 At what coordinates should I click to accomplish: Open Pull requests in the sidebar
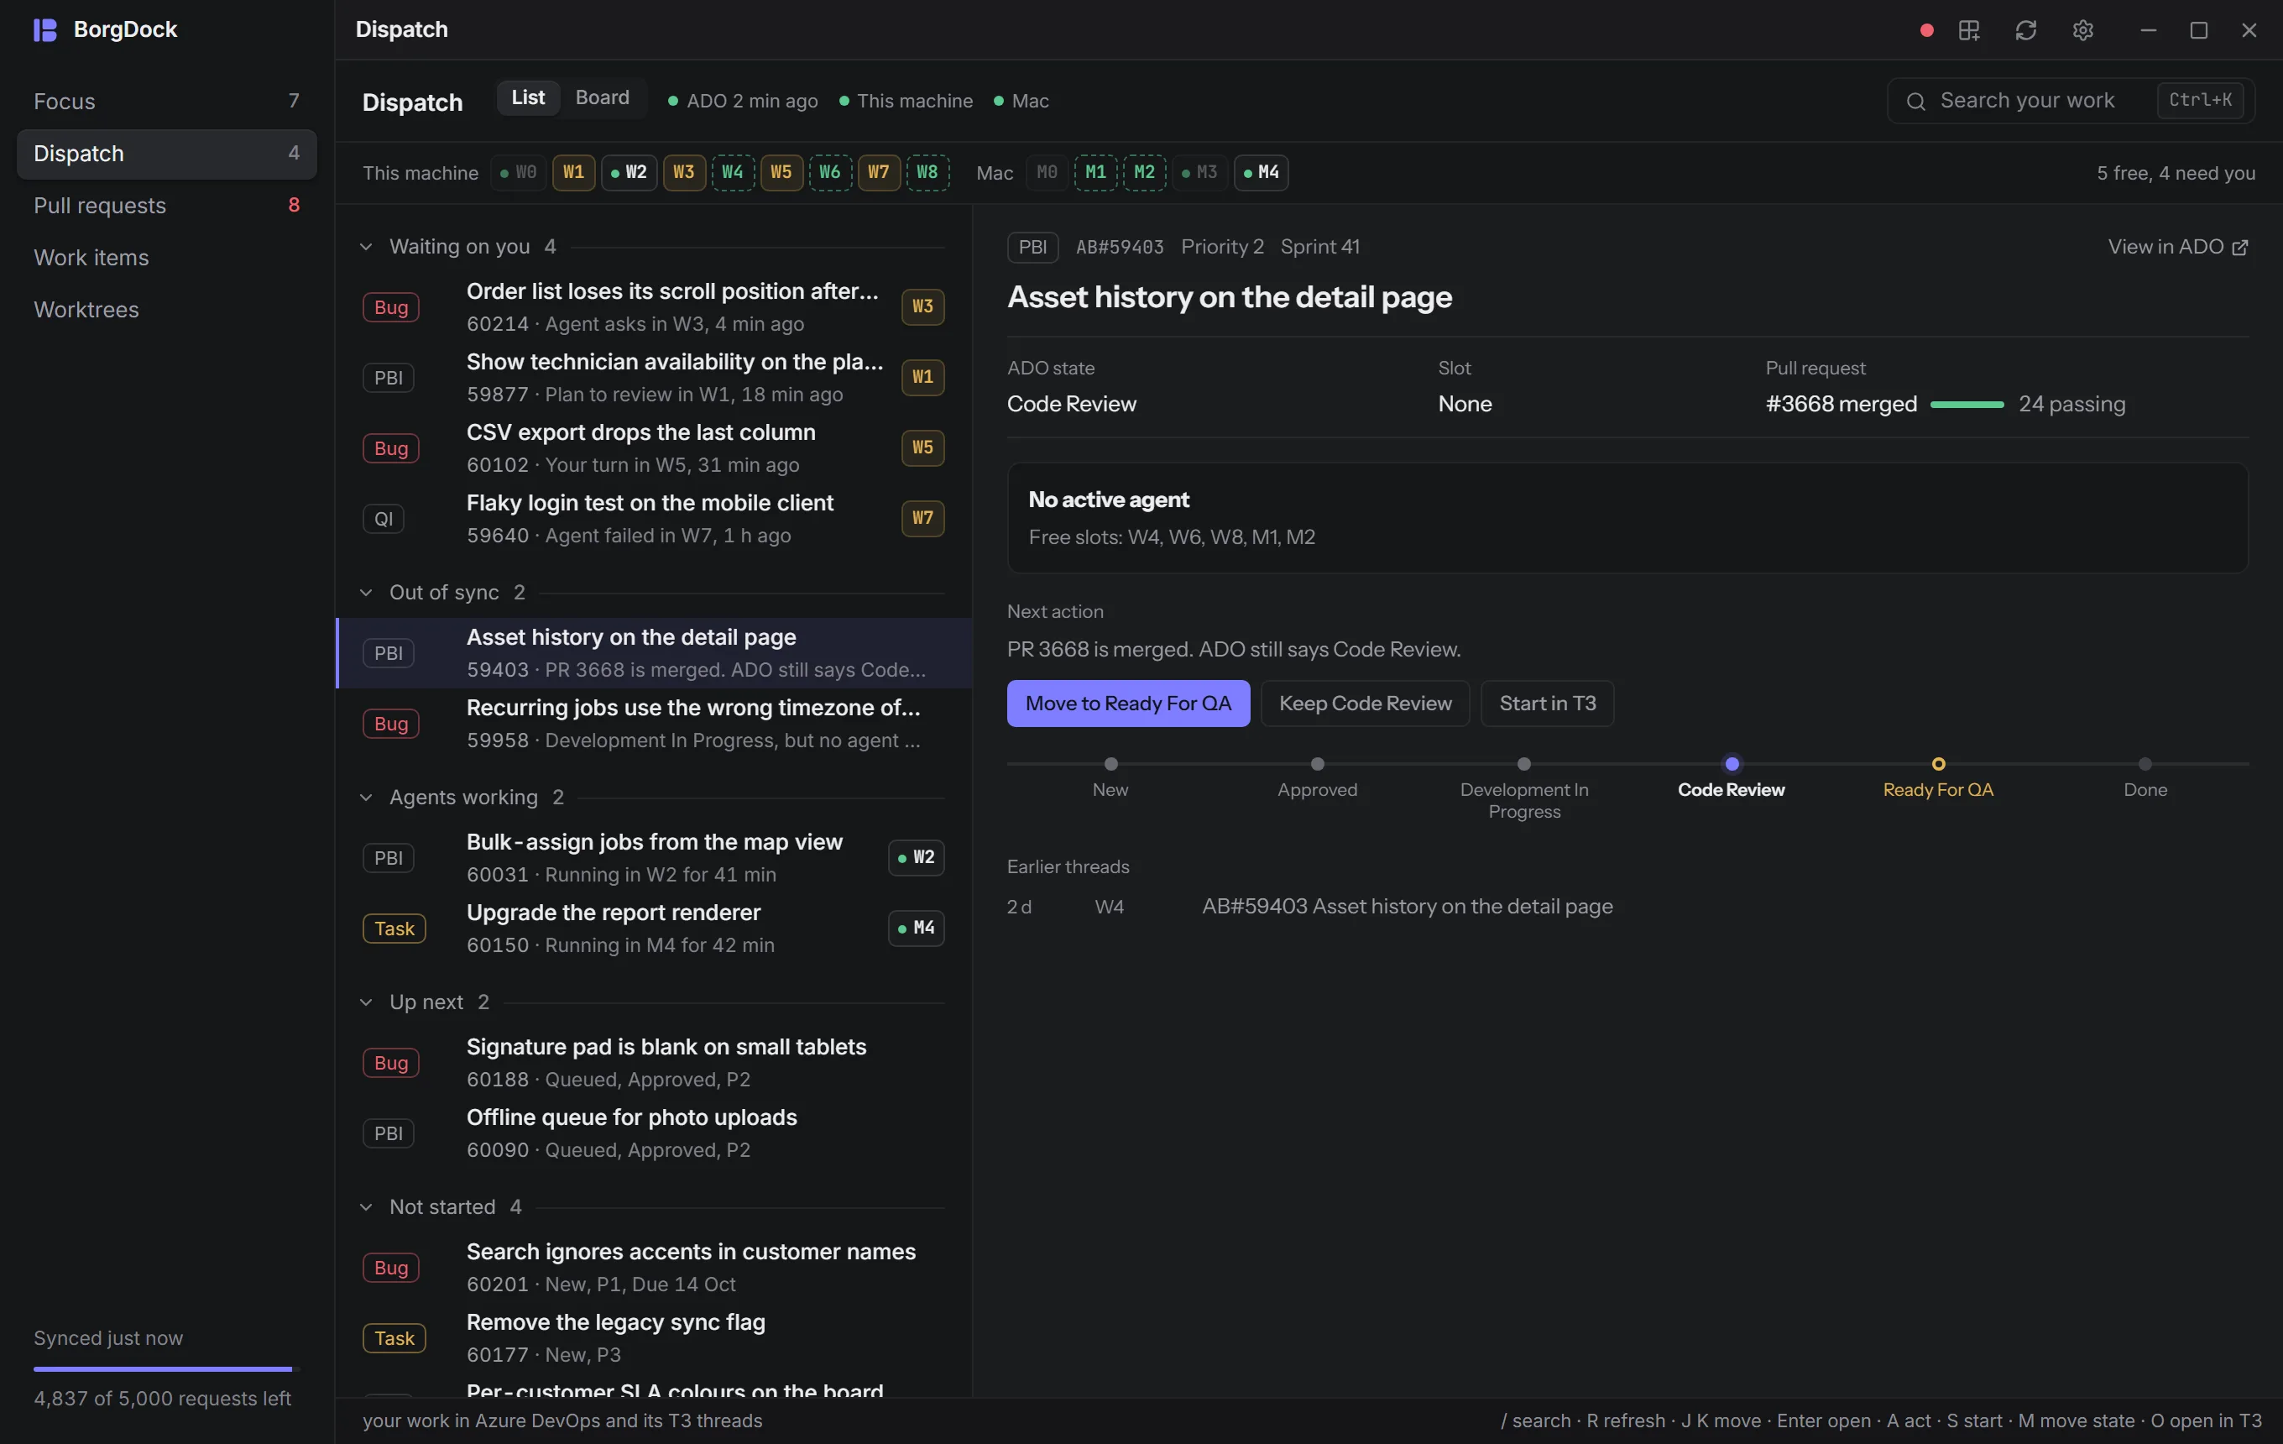(167, 206)
